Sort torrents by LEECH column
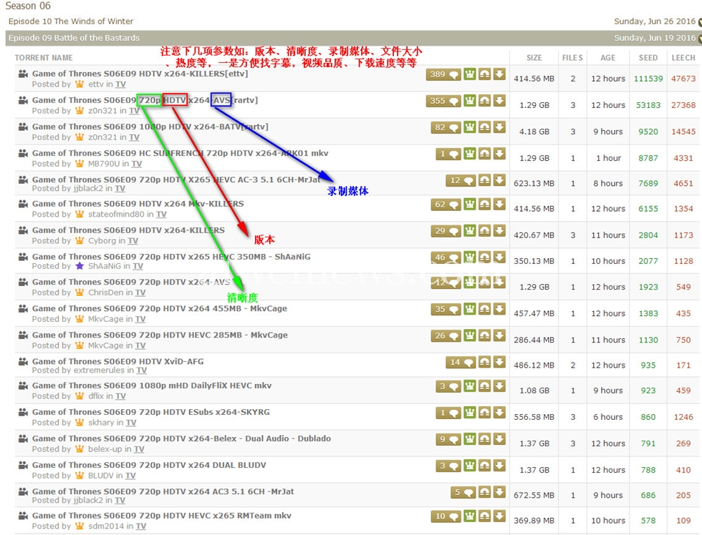The width and height of the screenshot is (702, 535). pyautogui.click(x=683, y=58)
